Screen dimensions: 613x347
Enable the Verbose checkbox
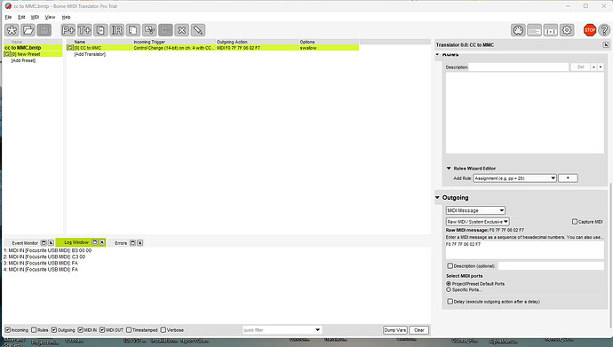(163, 330)
